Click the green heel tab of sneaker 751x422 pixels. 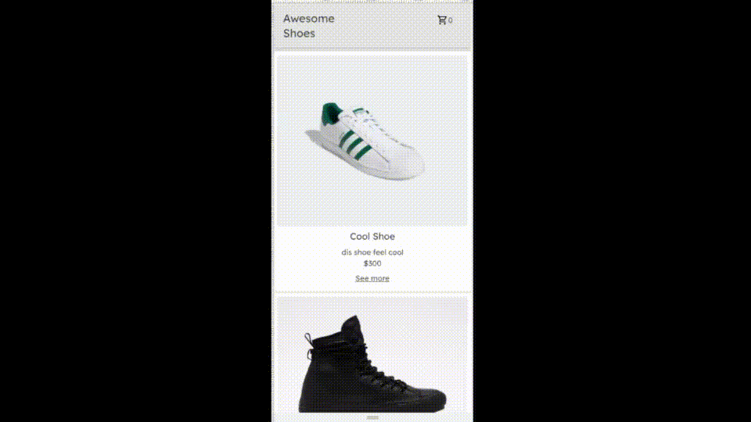coord(331,114)
